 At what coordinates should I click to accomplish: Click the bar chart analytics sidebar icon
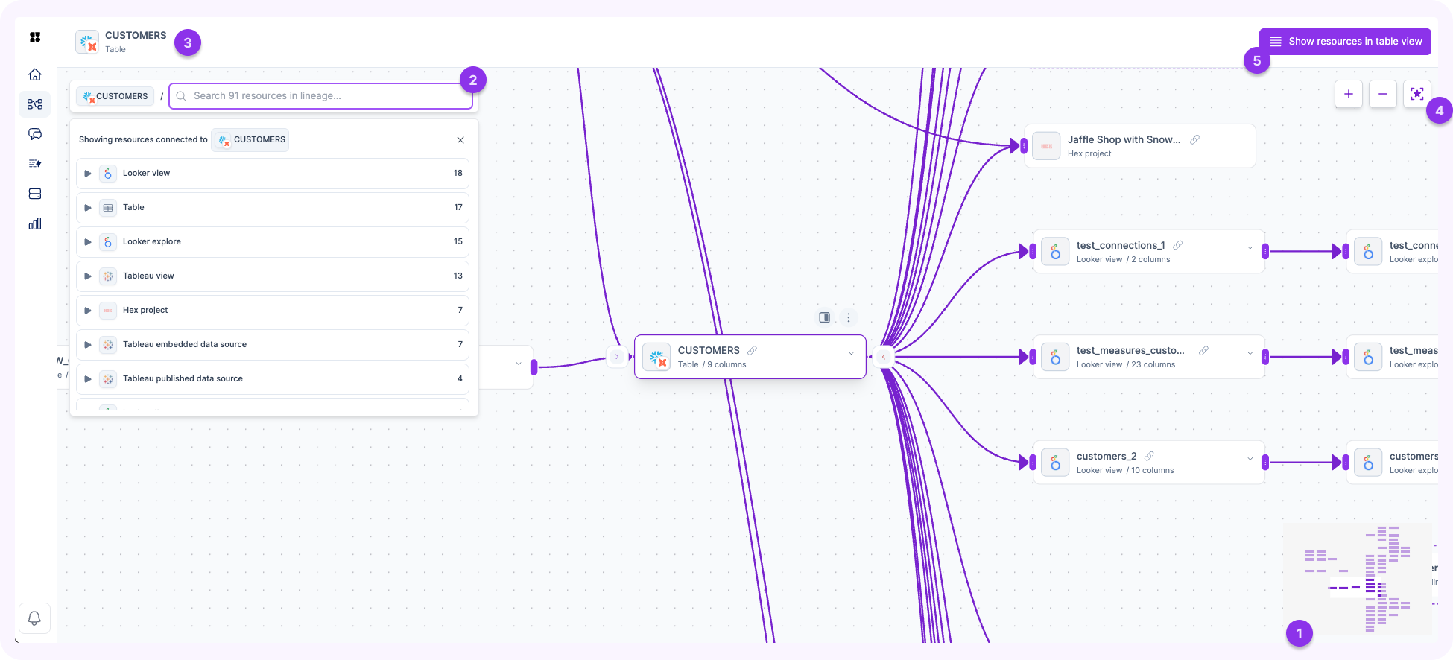click(x=34, y=223)
